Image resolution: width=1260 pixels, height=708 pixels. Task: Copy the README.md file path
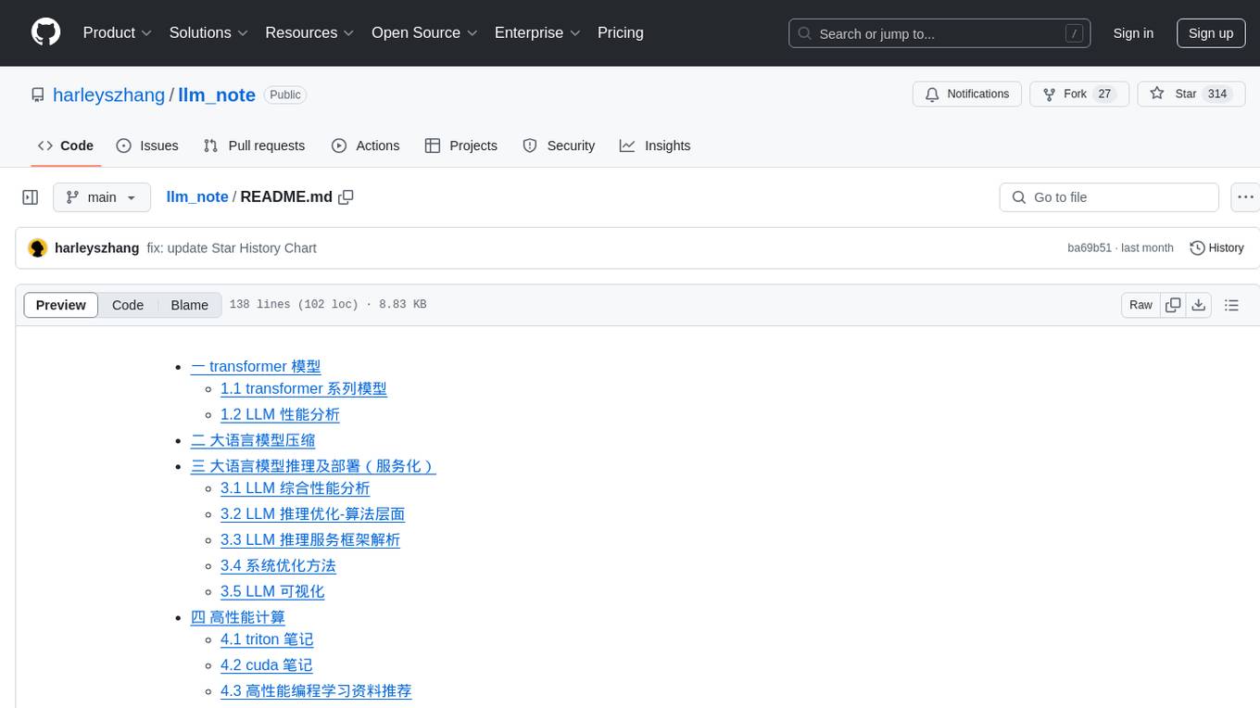(346, 197)
